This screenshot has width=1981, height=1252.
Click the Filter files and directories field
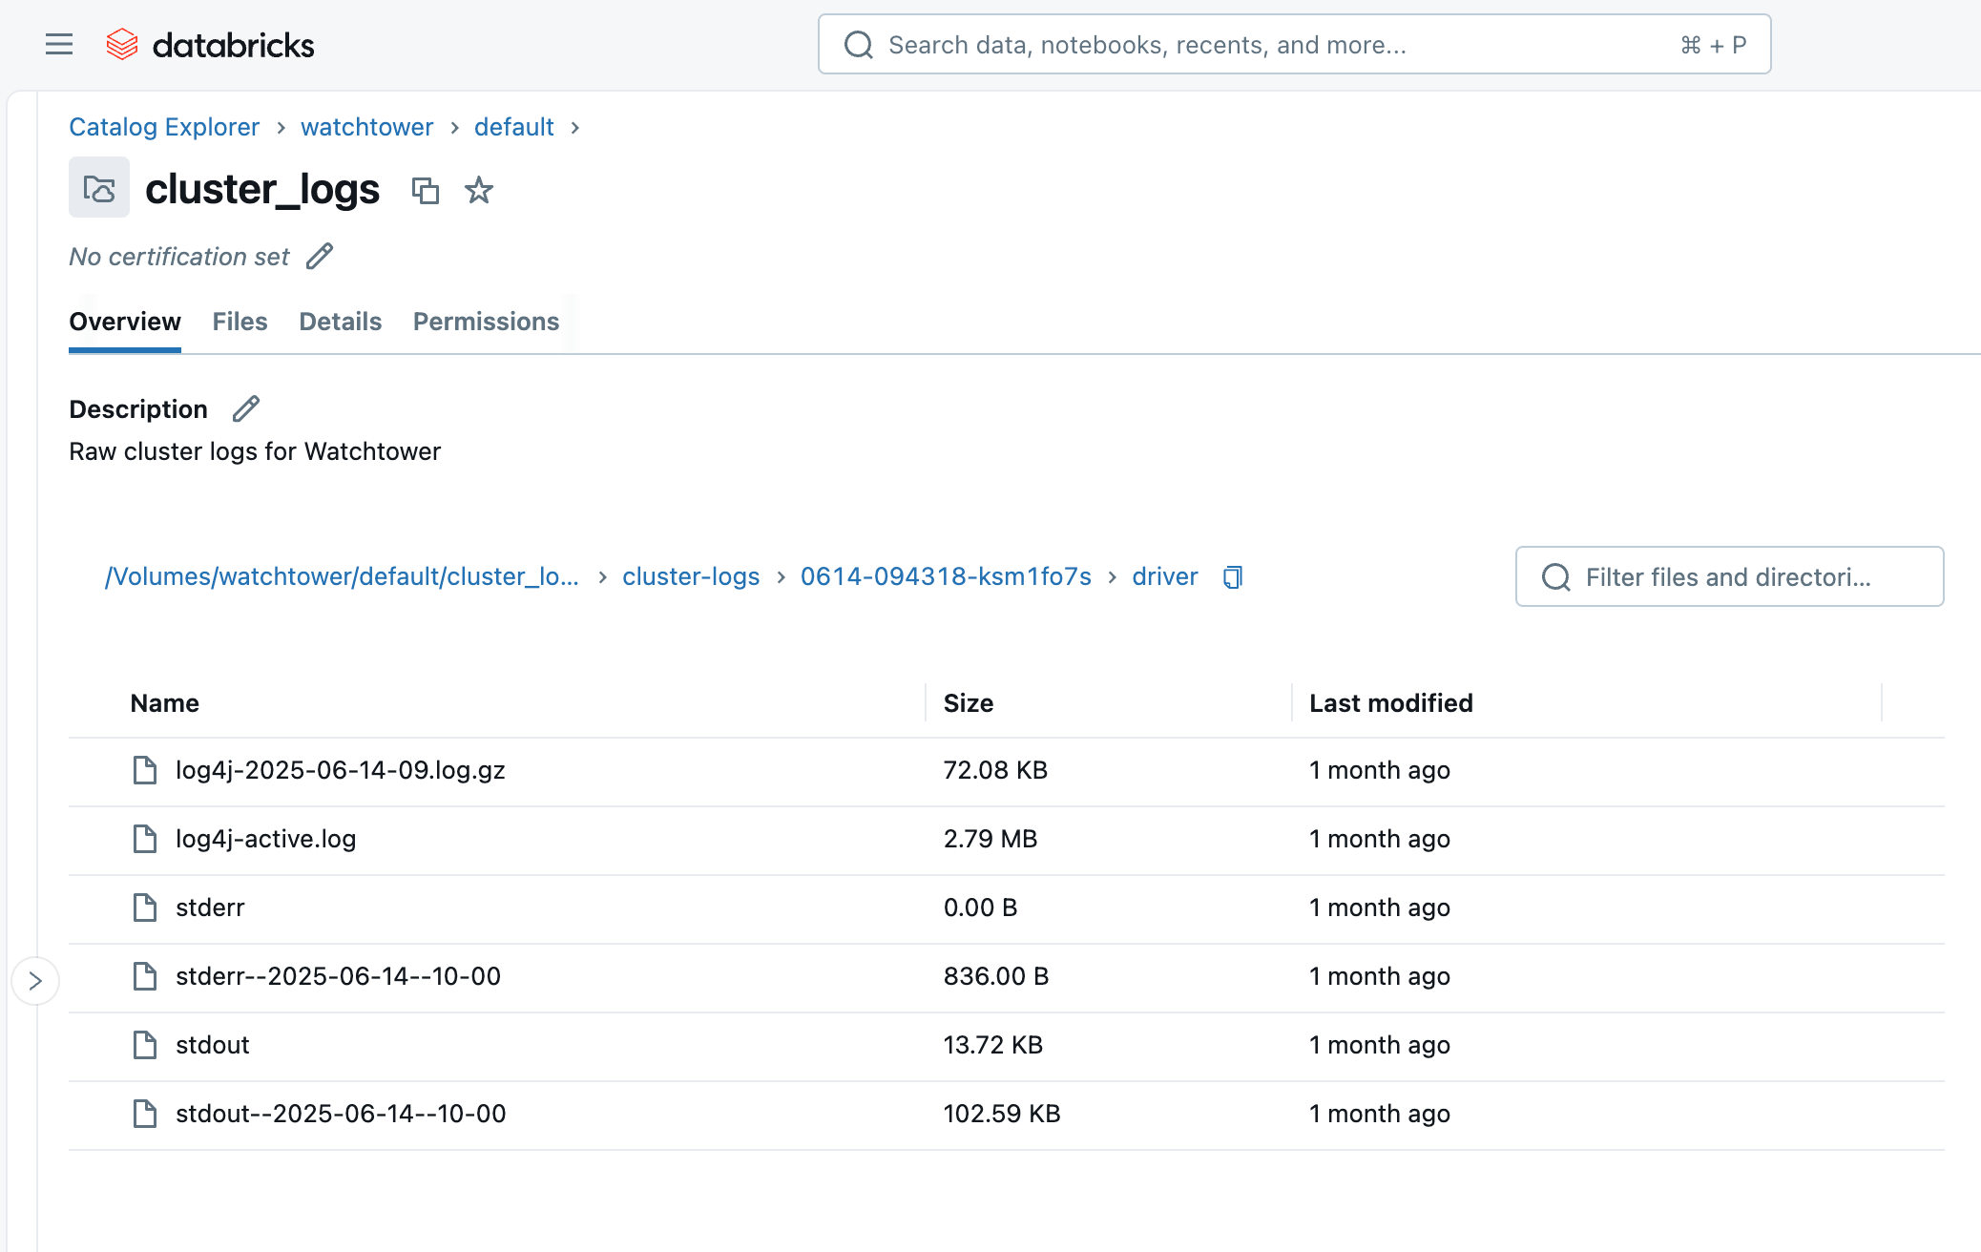click(x=1729, y=576)
